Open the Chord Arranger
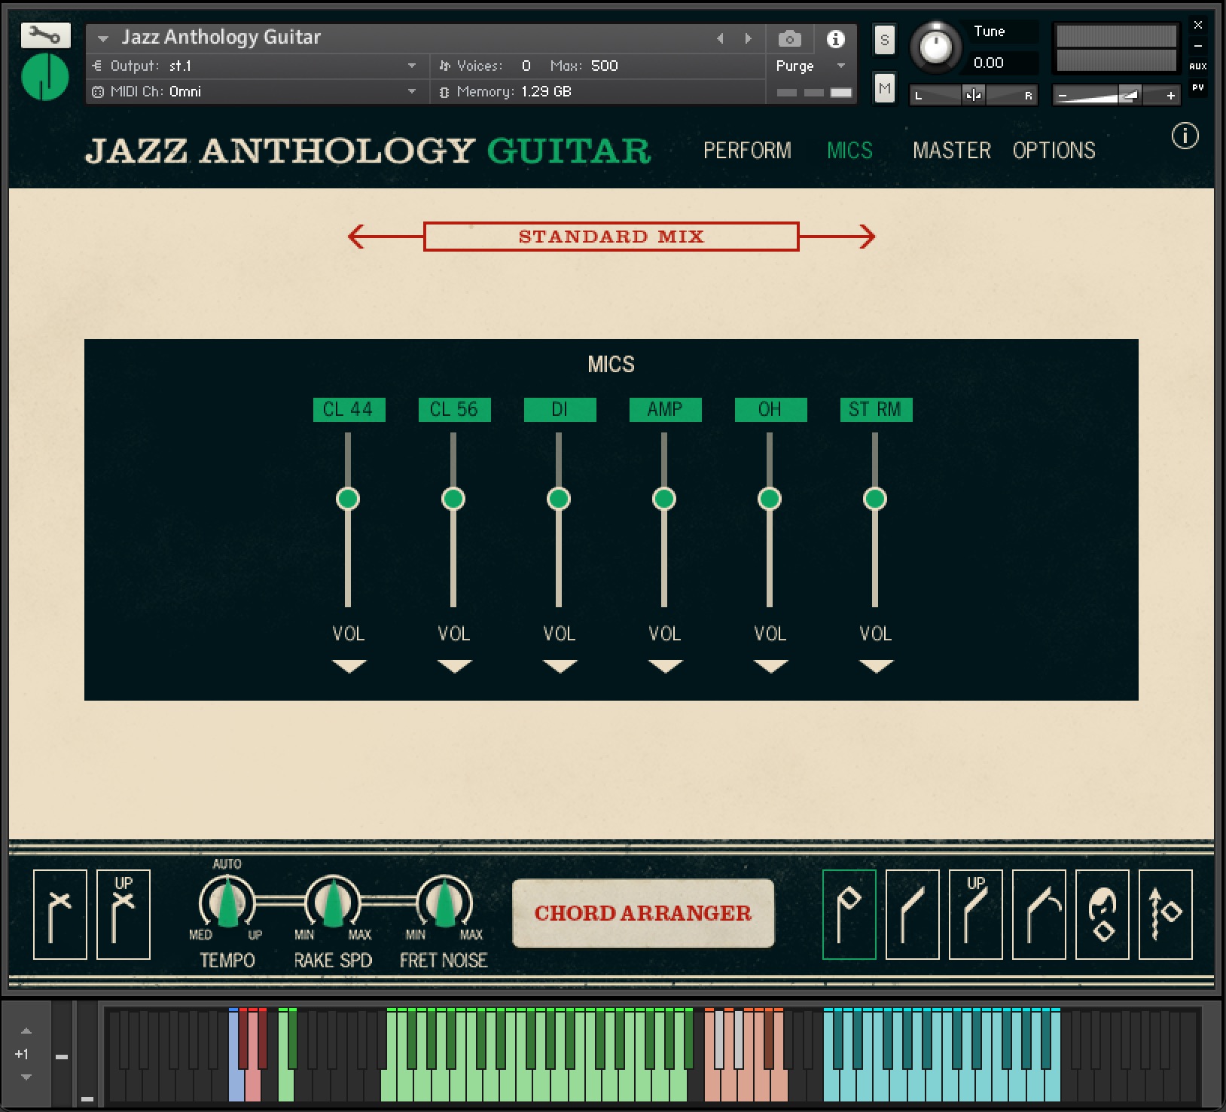 (x=642, y=913)
